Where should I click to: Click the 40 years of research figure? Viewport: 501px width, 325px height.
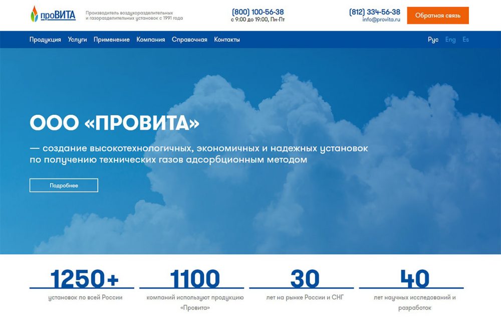[x=414, y=279]
